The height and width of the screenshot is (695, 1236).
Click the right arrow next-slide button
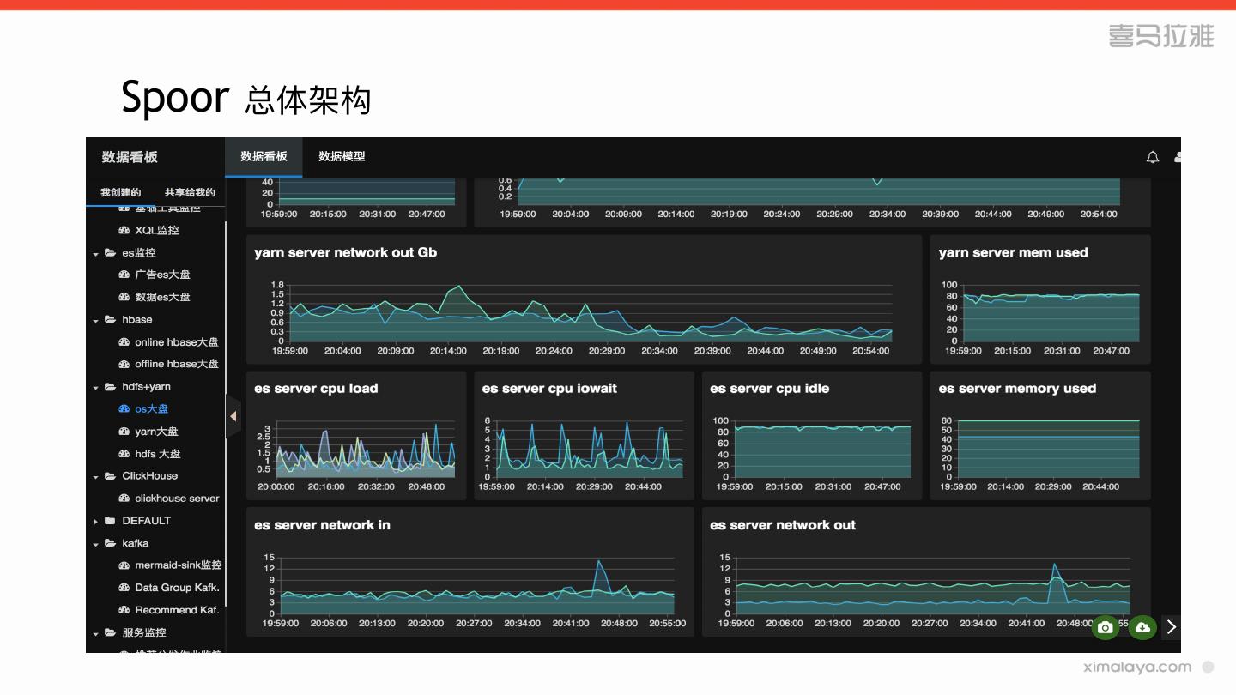tap(1172, 627)
